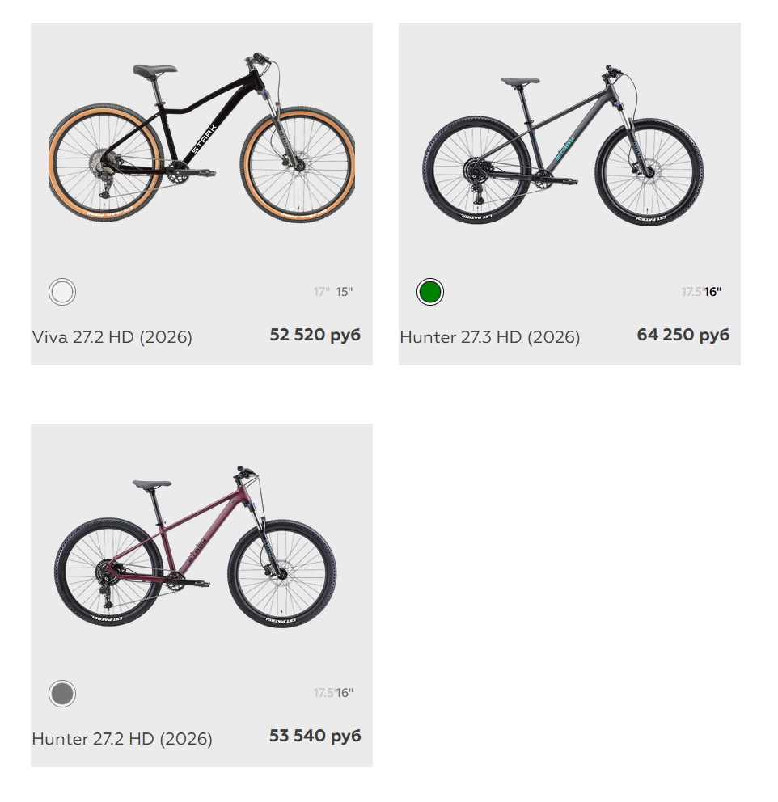Click the tan-walled front wheel of the Viva bike
Screen dimensions: 778x802
[298, 164]
